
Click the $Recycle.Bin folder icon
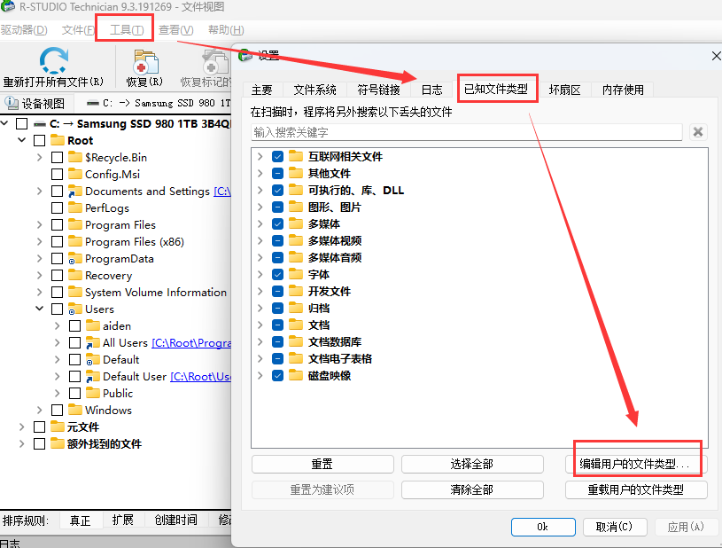(75, 158)
